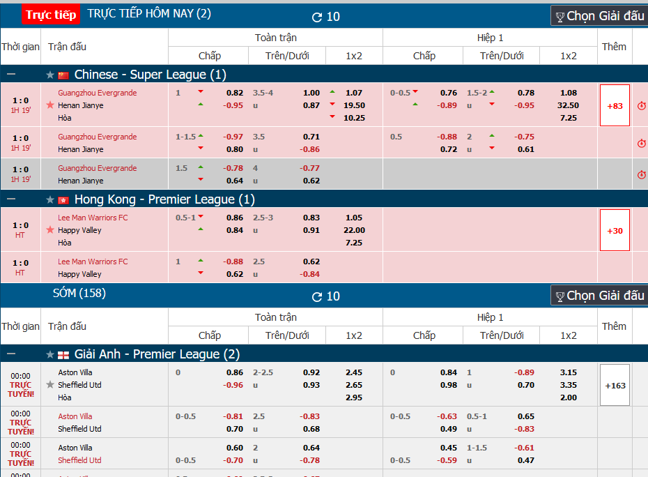Pick first half 1x2 odds 32.50
Viewport: 648px width, 477px height.
point(569,105)
